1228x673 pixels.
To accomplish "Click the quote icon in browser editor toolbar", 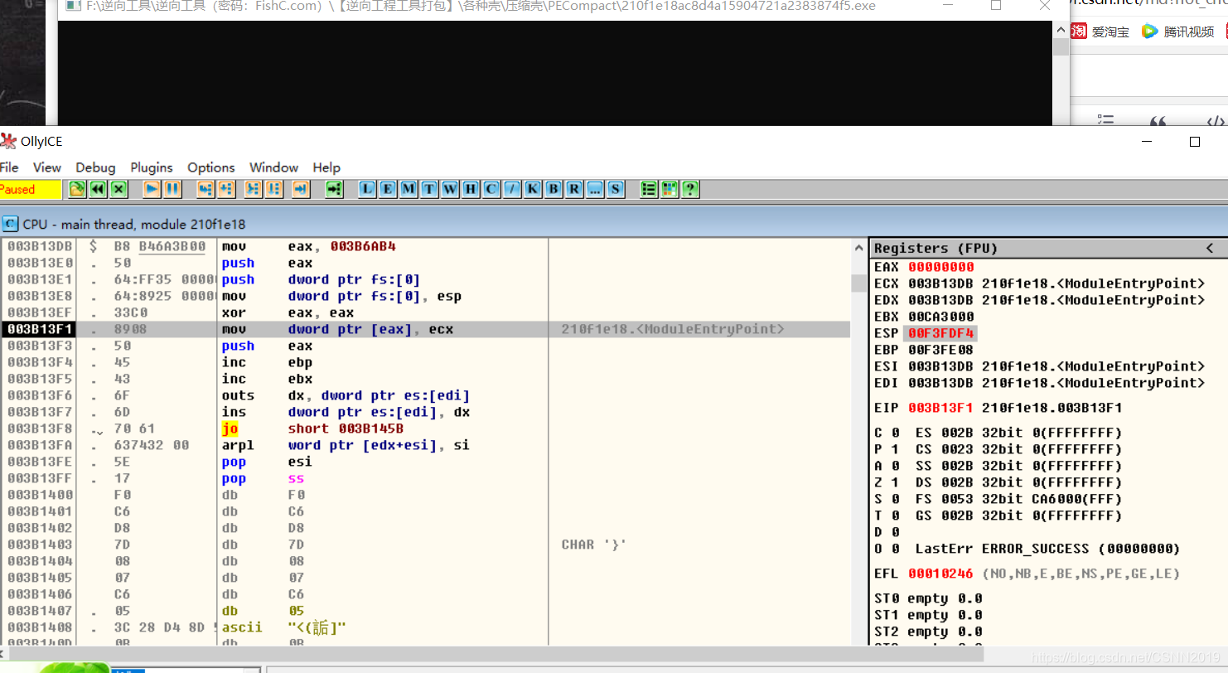I will (1158, 121).
